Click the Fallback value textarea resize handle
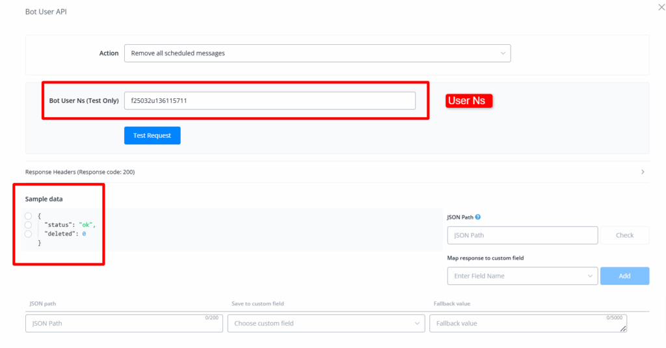Image resolution: width=666 pixels, height=348 pixels. 624,329
